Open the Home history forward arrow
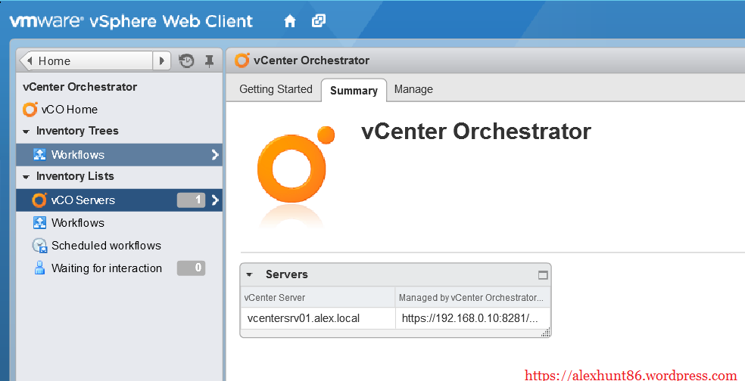The height and width of the screenshot is (381, 745). [161, 61]
